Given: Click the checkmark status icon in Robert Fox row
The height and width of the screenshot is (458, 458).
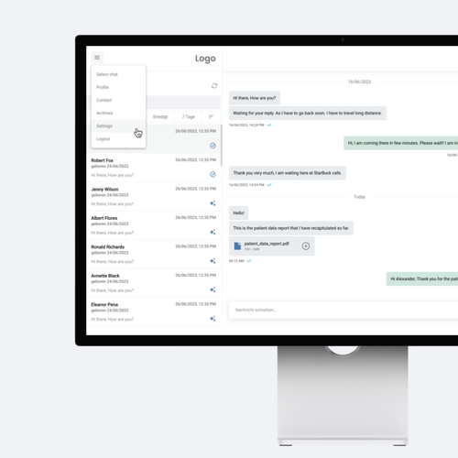Looking at the screenshot, I should point(213,174).
